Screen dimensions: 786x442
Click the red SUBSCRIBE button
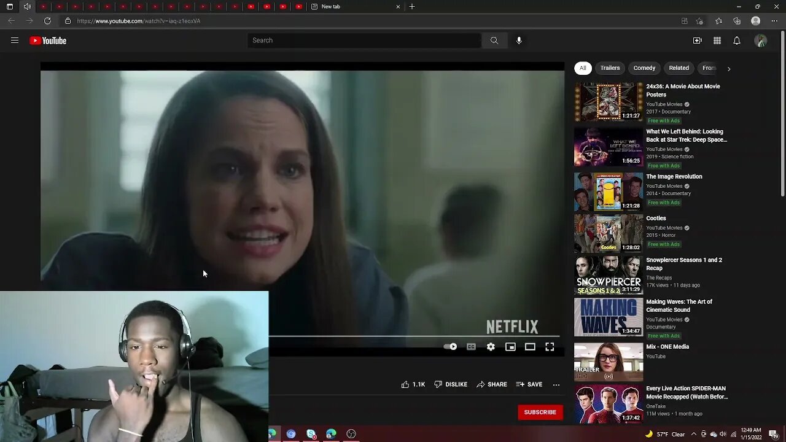pos(540,412)
